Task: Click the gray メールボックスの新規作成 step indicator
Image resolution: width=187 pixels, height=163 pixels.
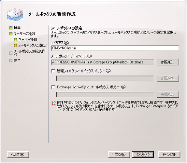Action: coord(11,53)
